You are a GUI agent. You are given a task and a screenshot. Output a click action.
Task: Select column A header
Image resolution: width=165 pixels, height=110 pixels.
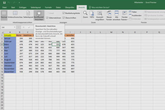click(x=10, y=32)
